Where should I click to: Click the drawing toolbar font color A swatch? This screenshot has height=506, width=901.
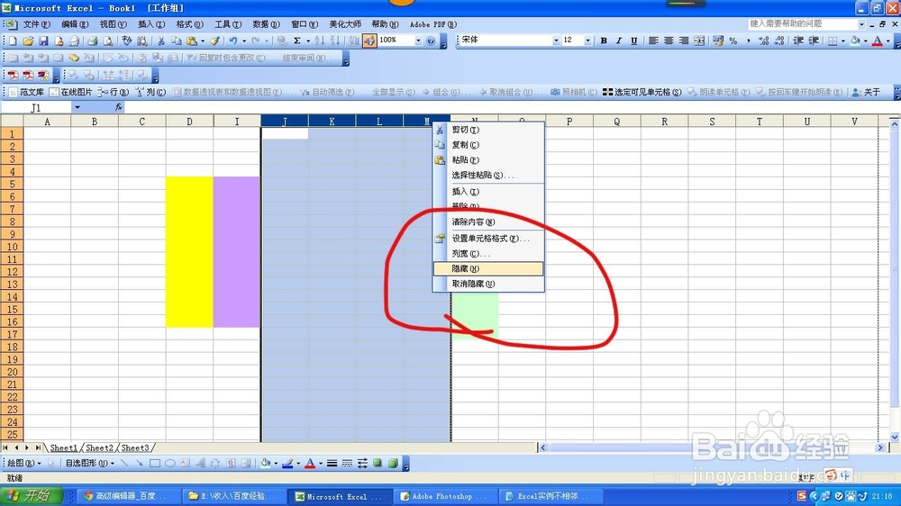click(x=310, y=463)
